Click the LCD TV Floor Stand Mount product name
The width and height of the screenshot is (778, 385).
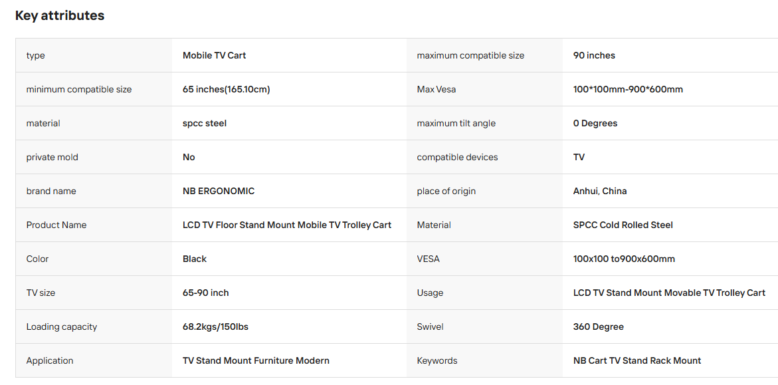coord(287,225)
